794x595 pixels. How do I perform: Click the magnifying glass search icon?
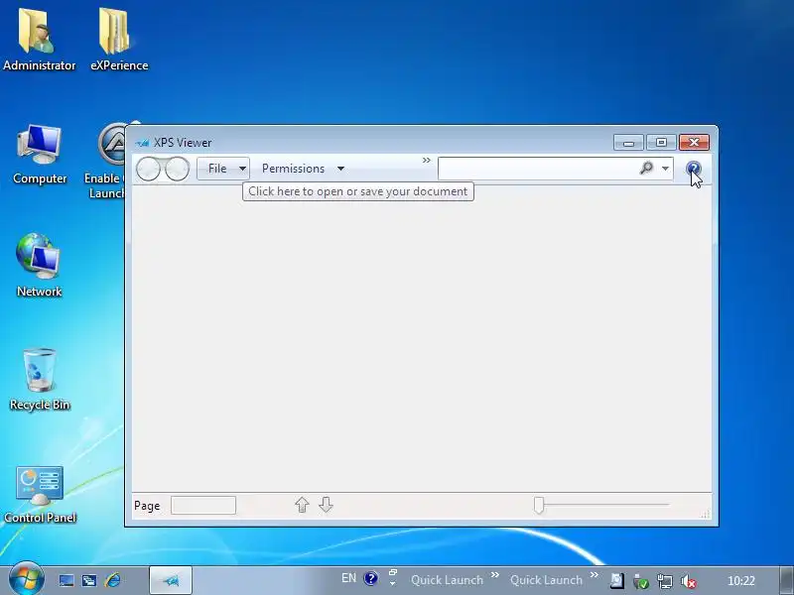point(646,168)
